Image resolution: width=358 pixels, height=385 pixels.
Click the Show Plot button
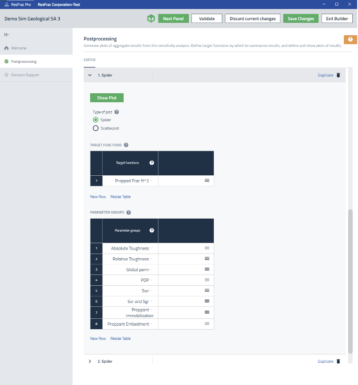coord(106,98)
